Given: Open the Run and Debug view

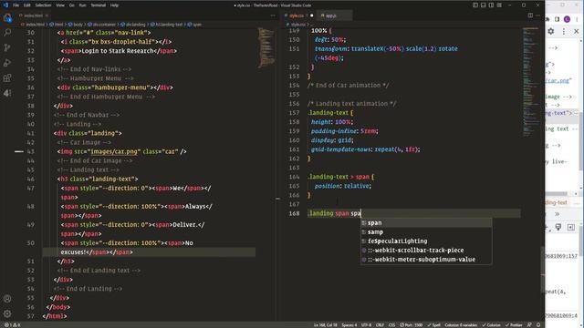Looking at the screenshot, I should pyautogui.click(x=7, y=63).
